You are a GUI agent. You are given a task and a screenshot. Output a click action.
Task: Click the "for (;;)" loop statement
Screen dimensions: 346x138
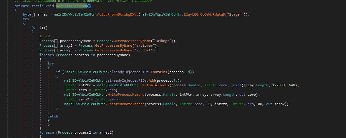click(x=39, y=28)
